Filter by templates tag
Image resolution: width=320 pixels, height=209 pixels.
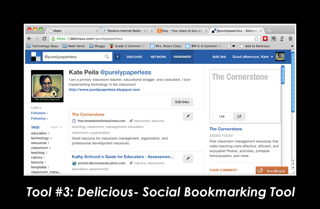pos(39,167)
